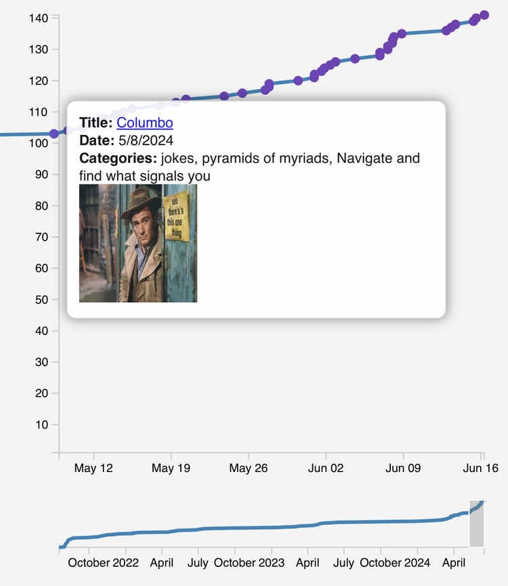Click the data point at 116 near May 26
This screenshot has height=586, width=508.
[x=242, y=93]
